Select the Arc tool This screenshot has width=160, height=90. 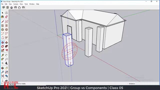[2, 33]
